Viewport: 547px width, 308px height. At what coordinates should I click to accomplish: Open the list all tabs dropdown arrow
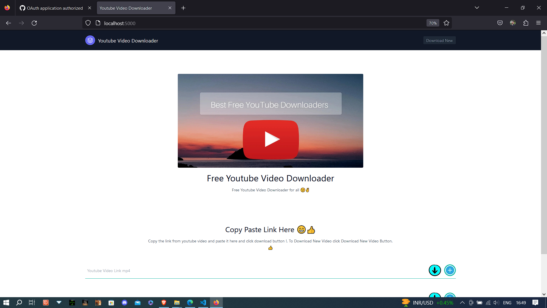click(x=477, y=8)
